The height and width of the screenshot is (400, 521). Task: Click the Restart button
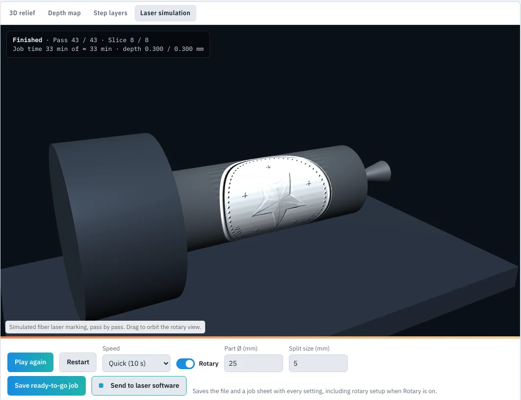(x=78, y=362)
